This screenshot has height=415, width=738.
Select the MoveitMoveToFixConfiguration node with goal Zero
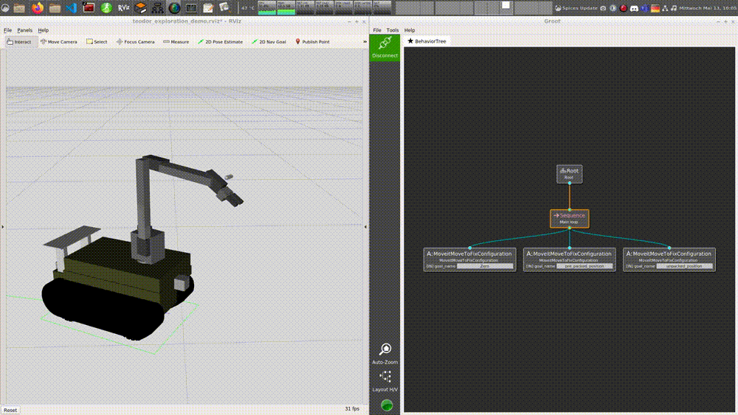tap(469, 259)
